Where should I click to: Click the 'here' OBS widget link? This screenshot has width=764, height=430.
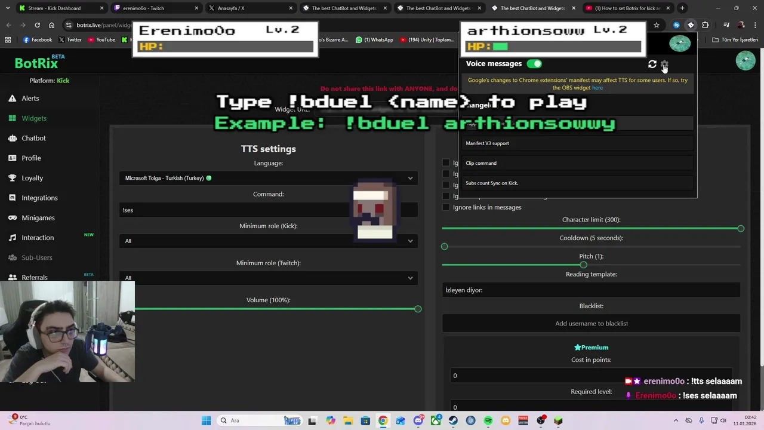pyautogui.click(x=597, y=88)
